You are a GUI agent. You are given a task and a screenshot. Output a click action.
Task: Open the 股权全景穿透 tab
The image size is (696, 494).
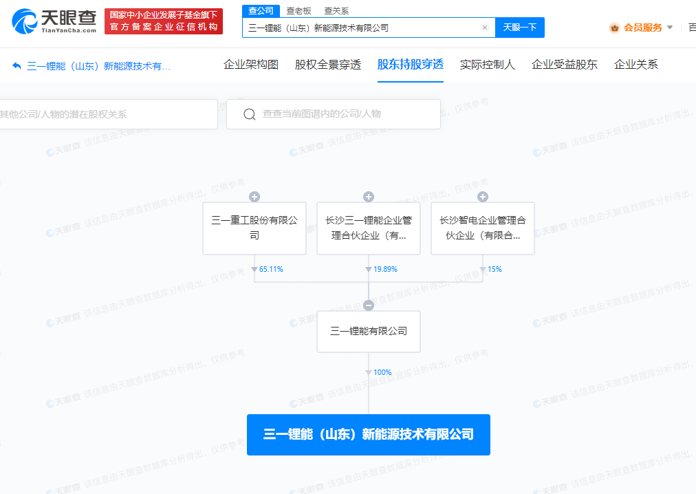click(328, 65)
